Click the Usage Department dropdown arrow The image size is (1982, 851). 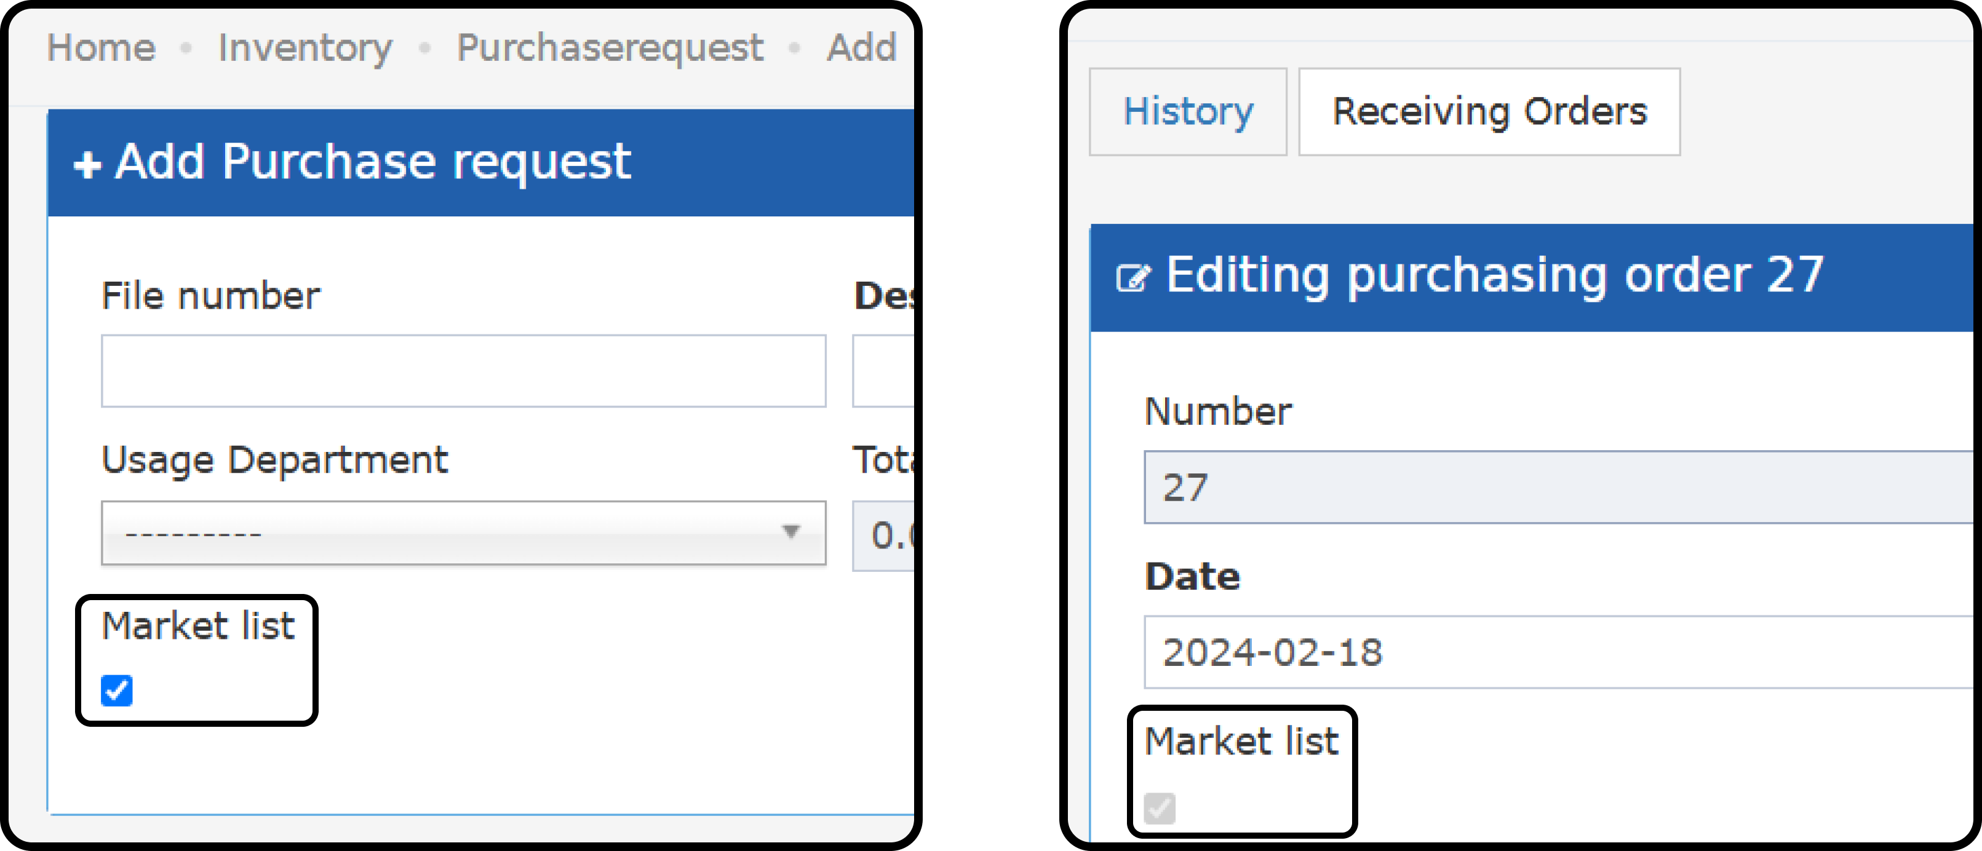coord(790,531)
